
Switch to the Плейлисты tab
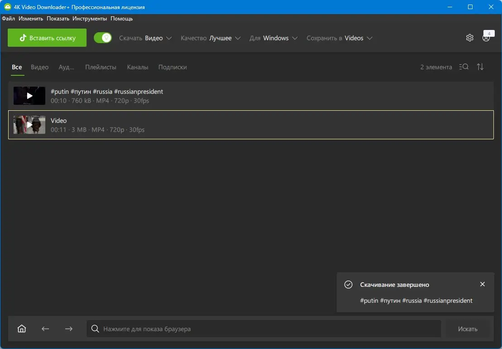(x=101, y=67)
